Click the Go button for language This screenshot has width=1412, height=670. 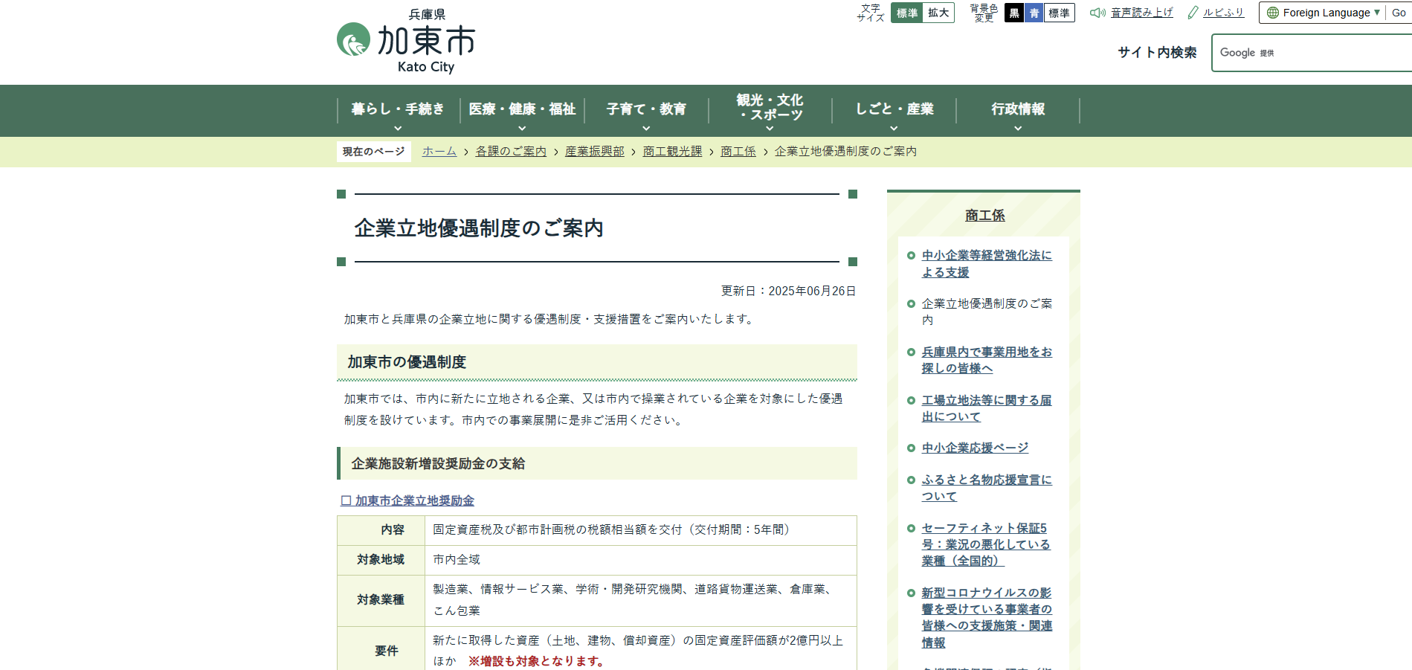pyautogui.click(x=1399, y=13)
